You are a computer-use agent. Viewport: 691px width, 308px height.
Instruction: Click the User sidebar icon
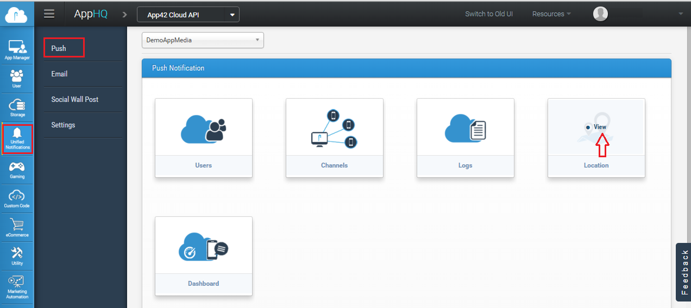click(x=17, y=78)
